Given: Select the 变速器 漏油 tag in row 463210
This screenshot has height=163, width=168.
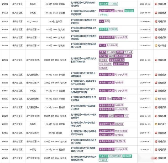Looking at the screenshot, I should click(x=105, y=98).
